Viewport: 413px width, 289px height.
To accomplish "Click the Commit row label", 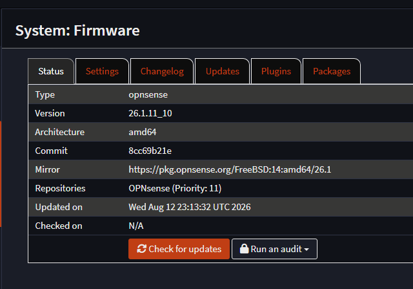I will [x=52, y=151].
